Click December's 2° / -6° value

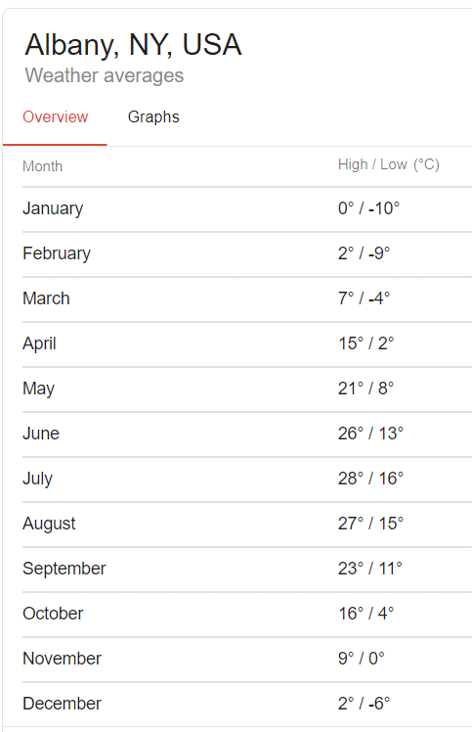point(364,704)
